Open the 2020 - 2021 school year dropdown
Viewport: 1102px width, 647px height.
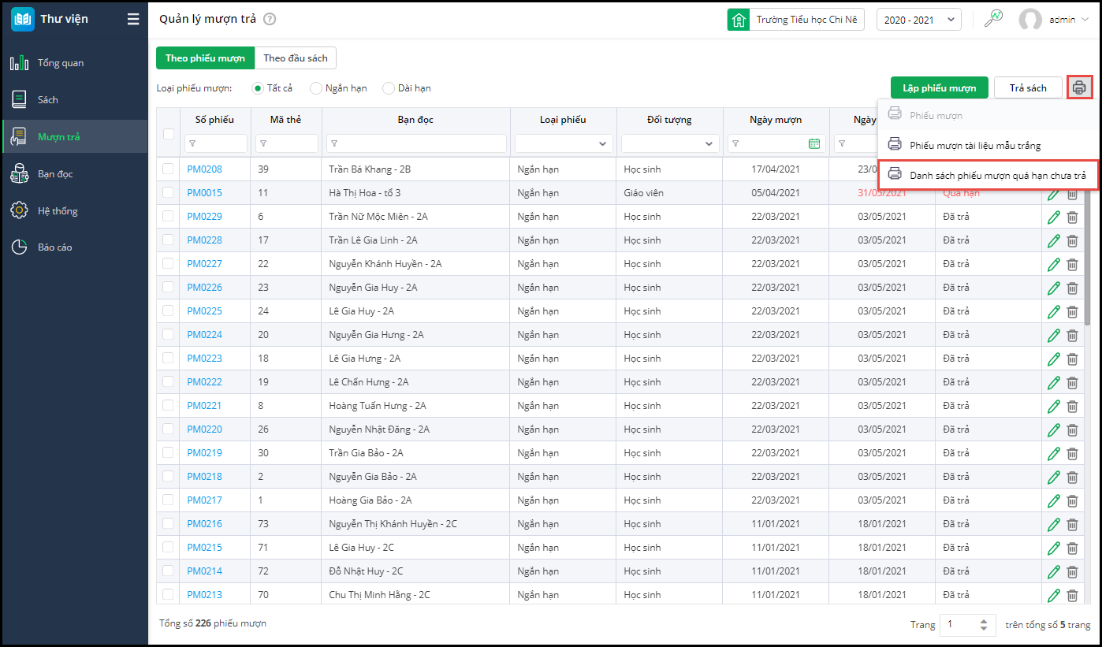[x=918, y=20]
